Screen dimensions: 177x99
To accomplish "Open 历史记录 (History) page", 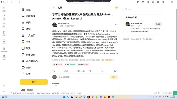I will (x=28, y=54).
